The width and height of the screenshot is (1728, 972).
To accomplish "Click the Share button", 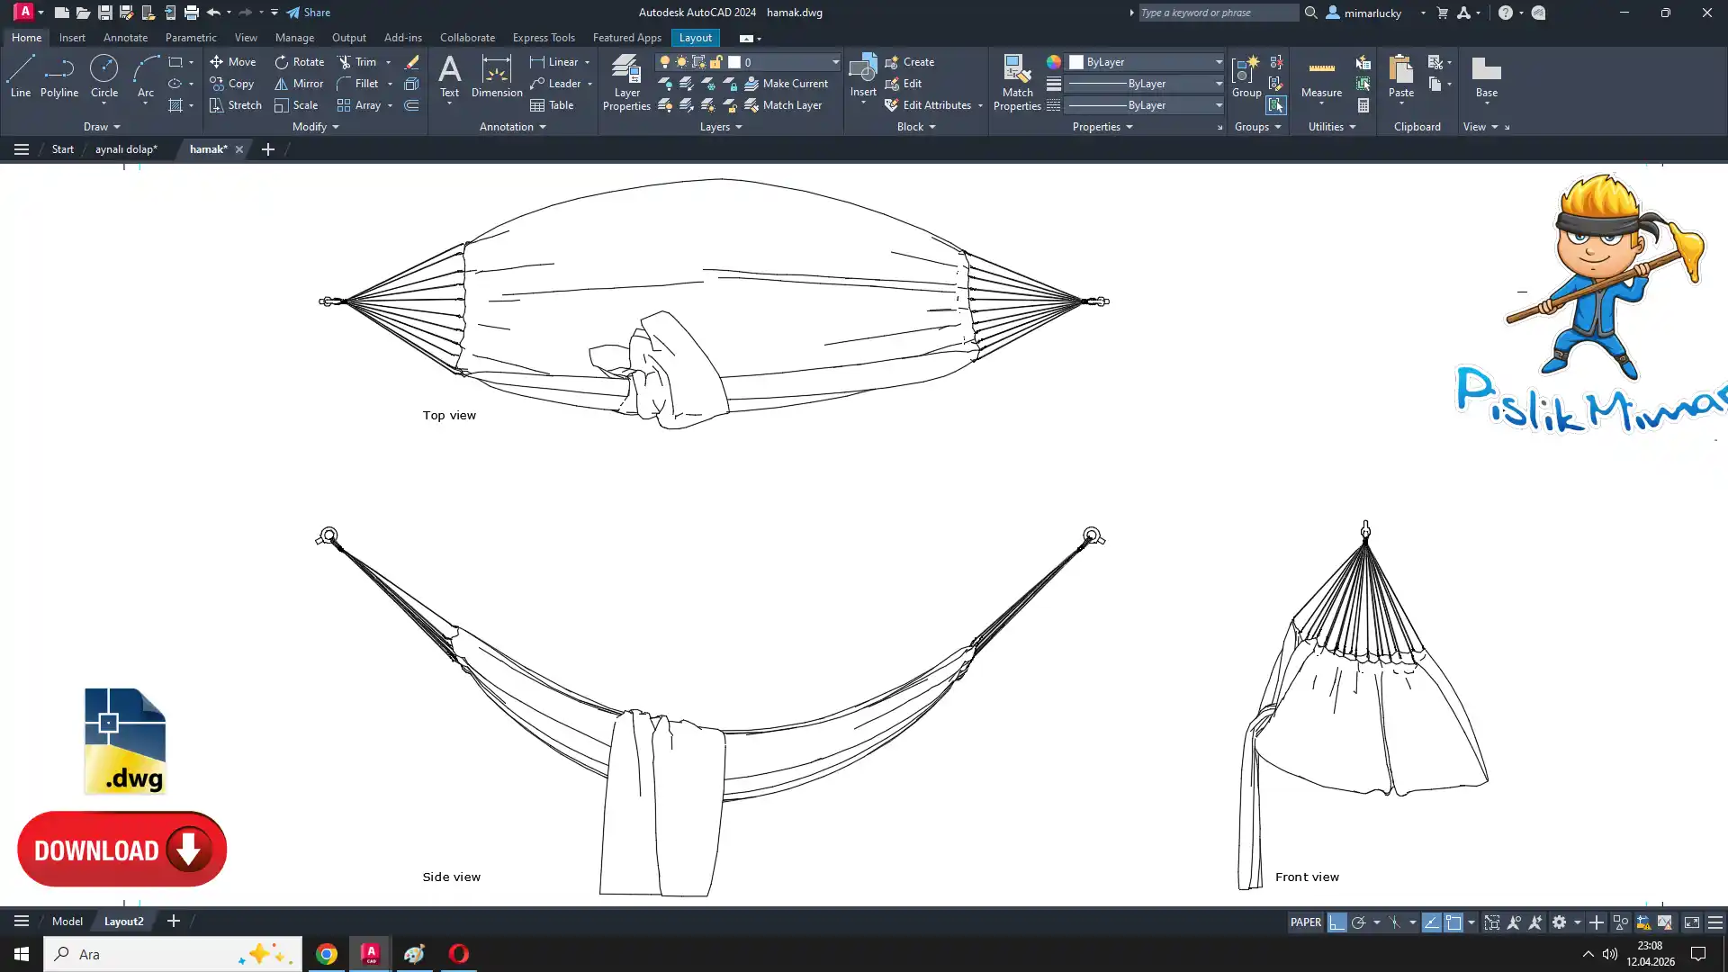I will point(309,13).
